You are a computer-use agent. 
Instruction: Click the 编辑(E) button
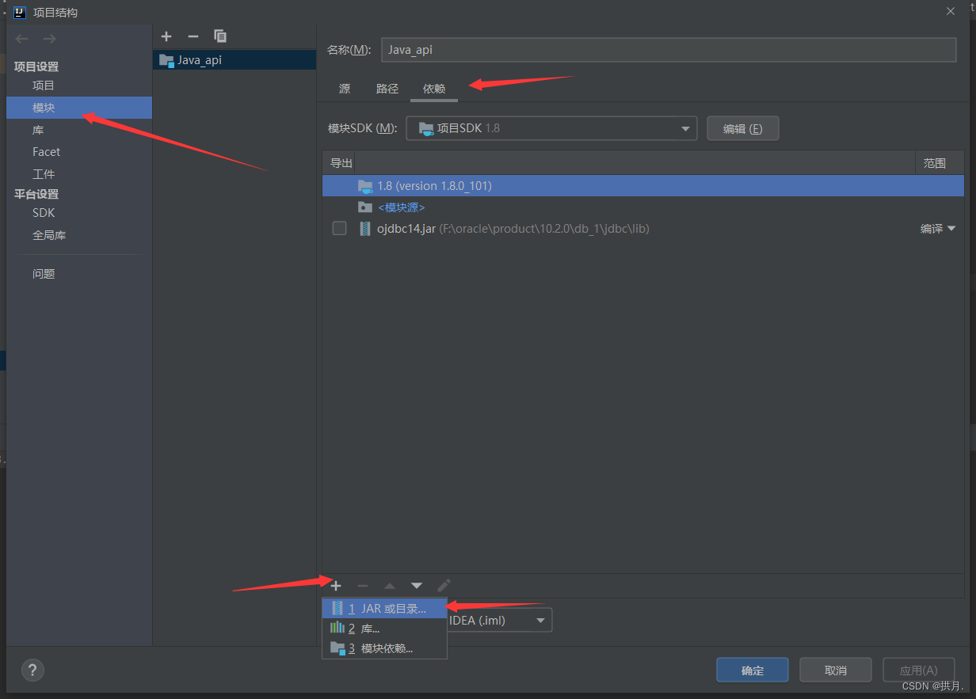click(x=742, y=128)
